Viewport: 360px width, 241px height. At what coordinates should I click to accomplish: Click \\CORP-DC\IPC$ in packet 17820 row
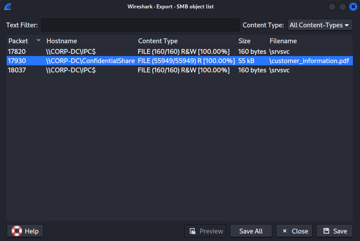click(71, 52)
